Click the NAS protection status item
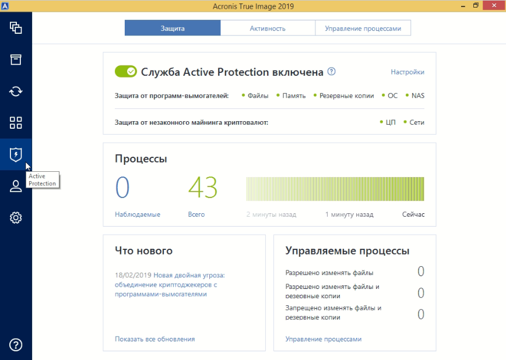 415,96
